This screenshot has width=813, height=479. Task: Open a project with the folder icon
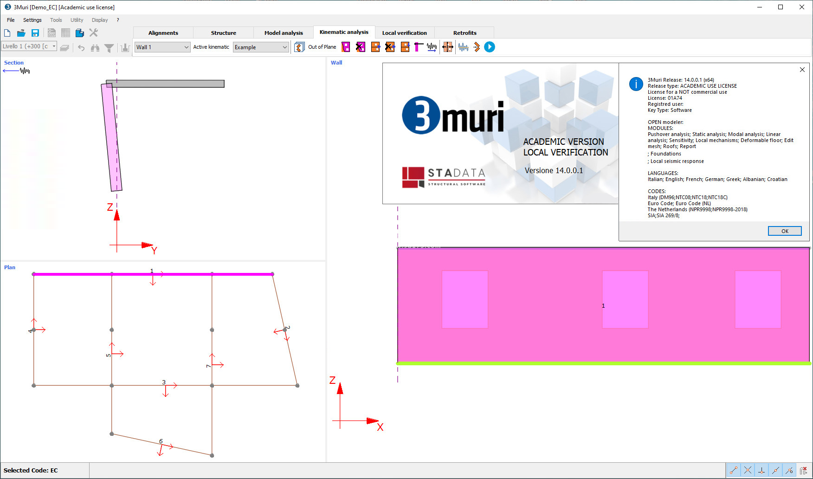click(21, 33)
